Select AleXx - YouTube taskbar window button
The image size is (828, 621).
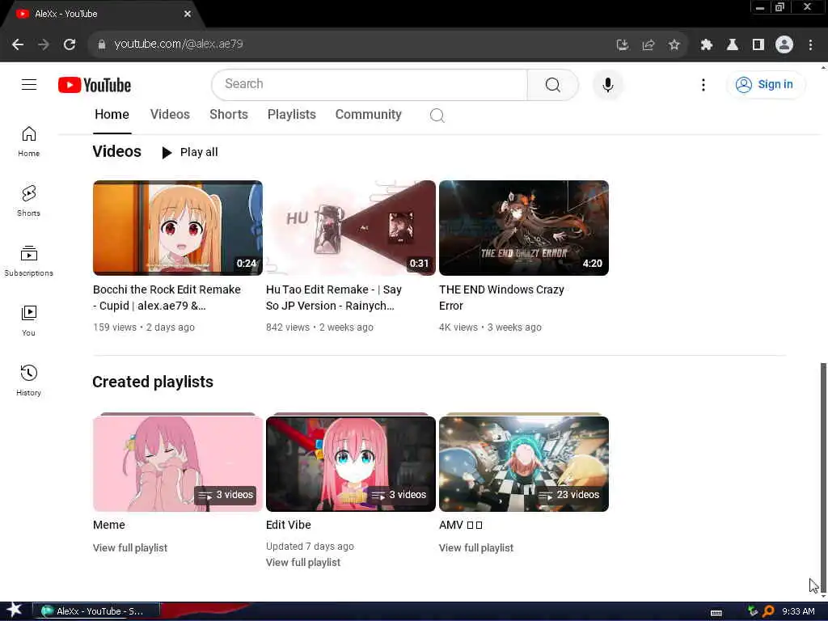[96, 611]
